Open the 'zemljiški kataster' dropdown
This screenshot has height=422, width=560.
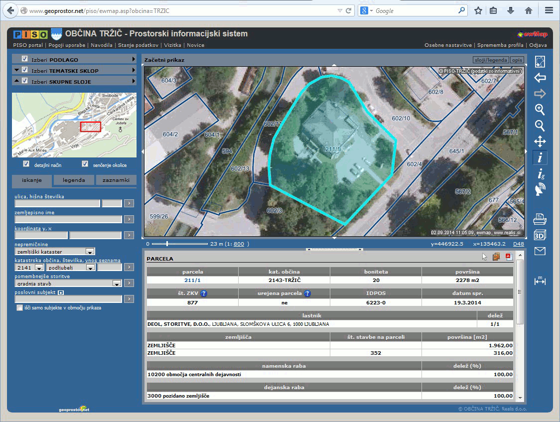[x=90, y=252]
